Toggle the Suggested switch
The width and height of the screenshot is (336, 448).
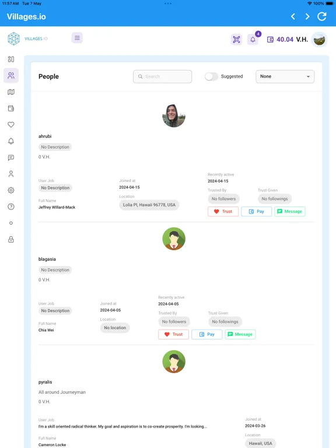tap(211, 76)
